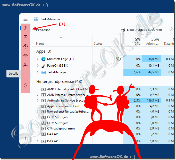Open the Details sidebar icon
This screenshot has height=160, width=176.
(26, 75)
